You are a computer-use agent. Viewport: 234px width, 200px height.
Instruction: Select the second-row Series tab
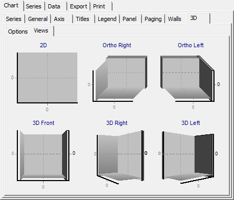(x=14, y=19)
